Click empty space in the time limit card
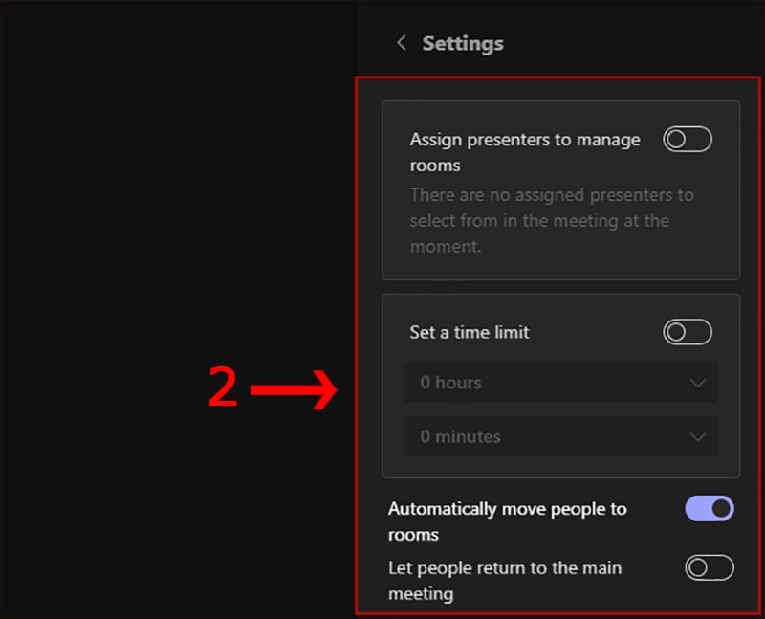The image size is (765, 619). tap(560, 465)
